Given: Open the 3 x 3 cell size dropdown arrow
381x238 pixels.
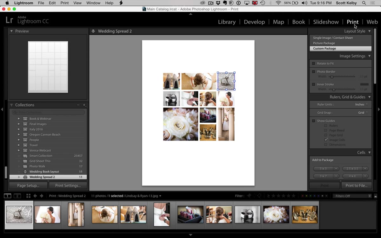Looking at the screenshot, I should click(x=336, y=169).
